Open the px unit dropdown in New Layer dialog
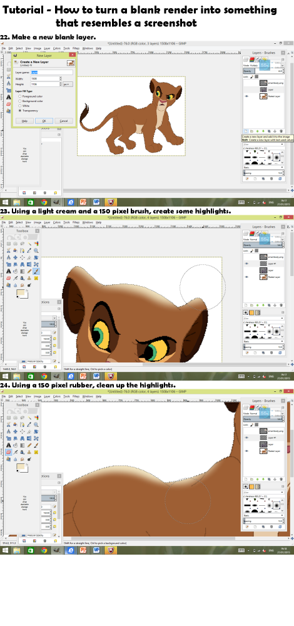Viewport: 294px width, 626px height. pos(68,85)
